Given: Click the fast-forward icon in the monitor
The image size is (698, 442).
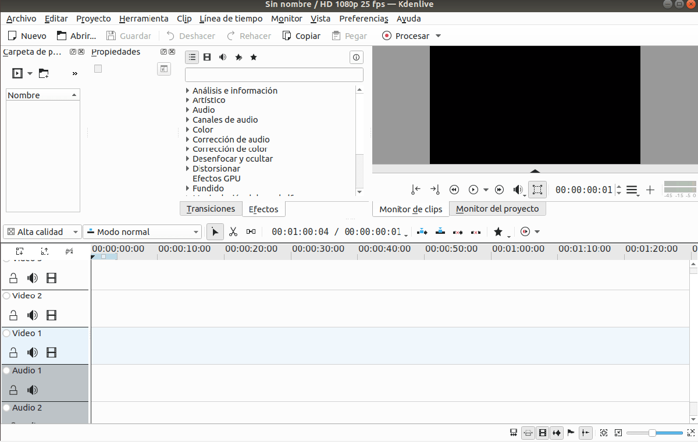Looking at the screenshot, I should (499, 189).
